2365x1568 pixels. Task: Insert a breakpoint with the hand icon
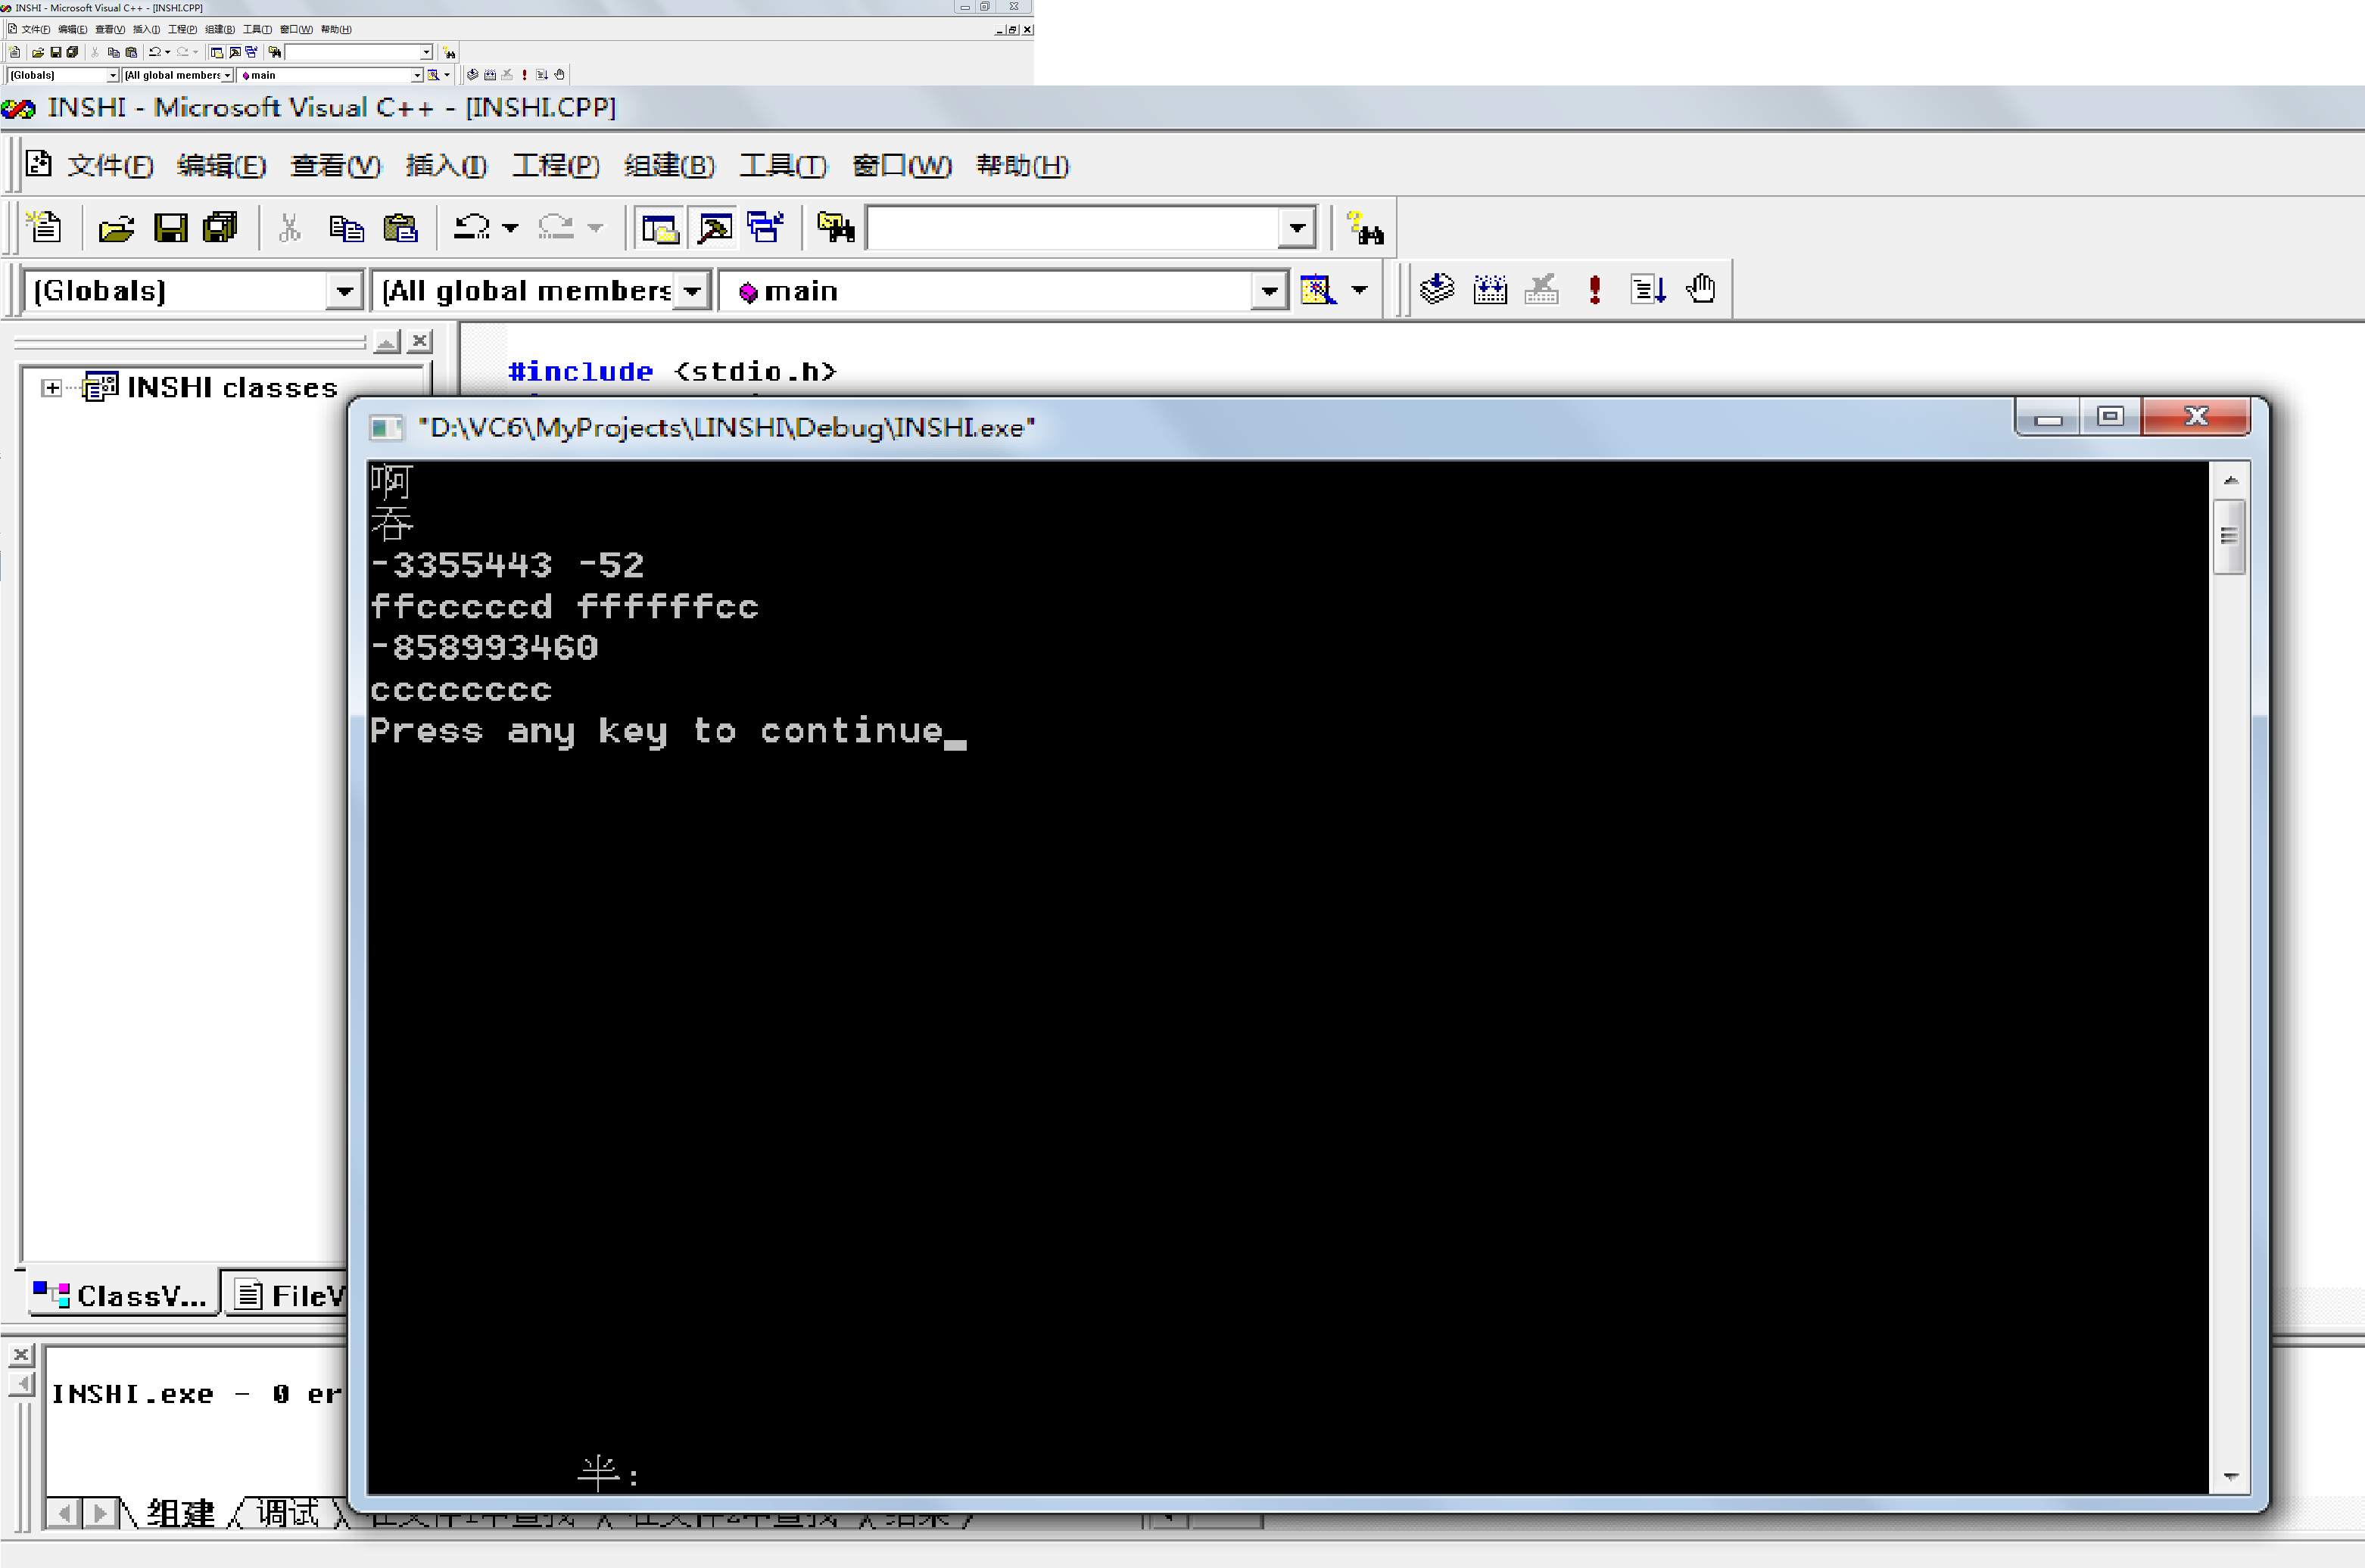pos(1701,290)
